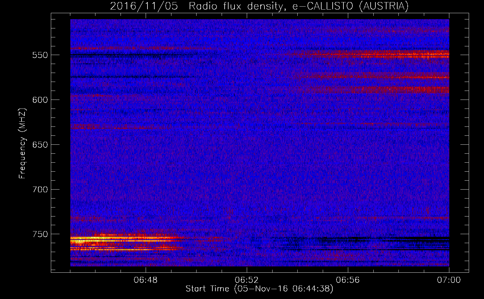
Task: Click the 06:52 time tick label
Action: [247, 280]
